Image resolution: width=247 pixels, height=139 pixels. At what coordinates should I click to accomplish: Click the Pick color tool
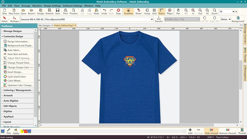click(9, 131)
